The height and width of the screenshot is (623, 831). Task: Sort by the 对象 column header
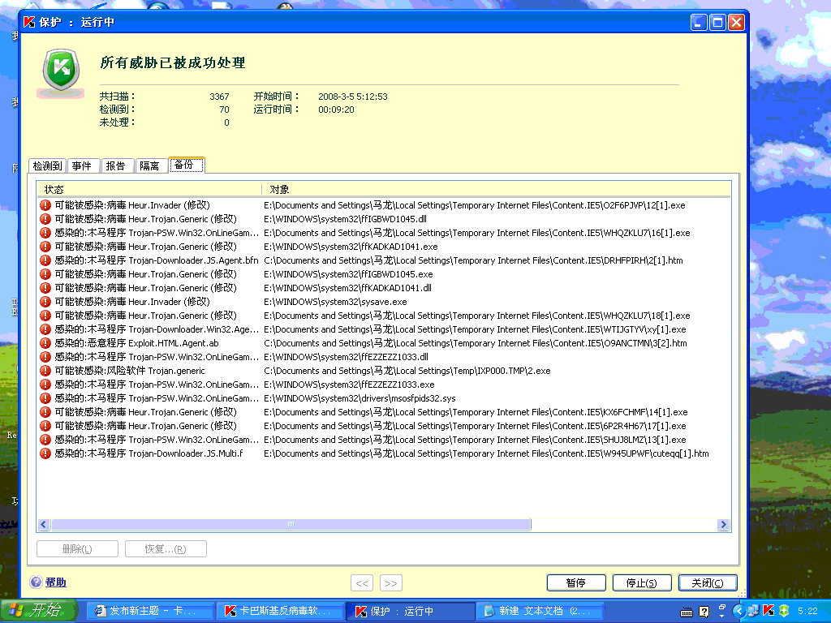tap(496, 189)
